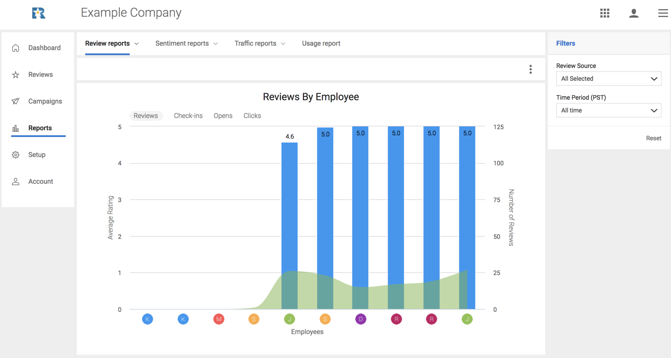Enable the Clicks chart view

pyautogui.click(x=252, y=116)
